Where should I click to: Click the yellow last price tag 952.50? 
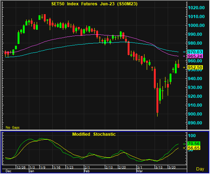point(195,67)
